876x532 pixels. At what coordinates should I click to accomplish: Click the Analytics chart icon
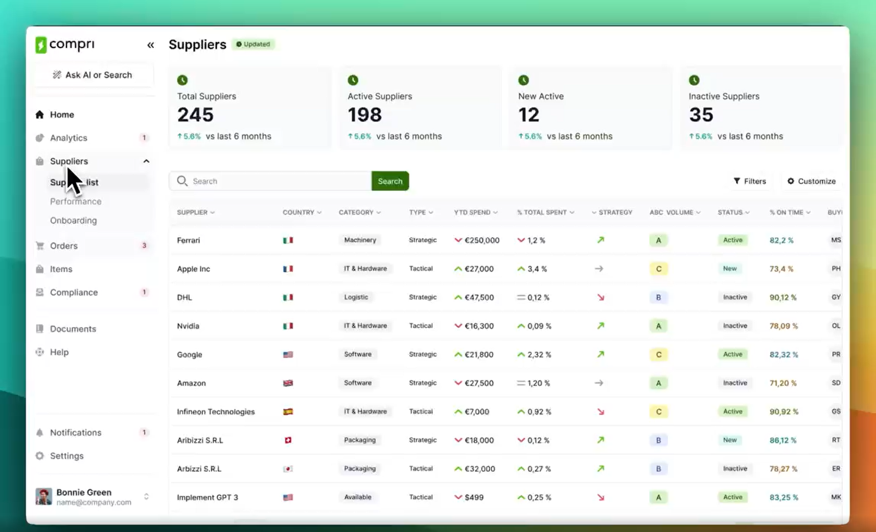(x=40, y=138)
